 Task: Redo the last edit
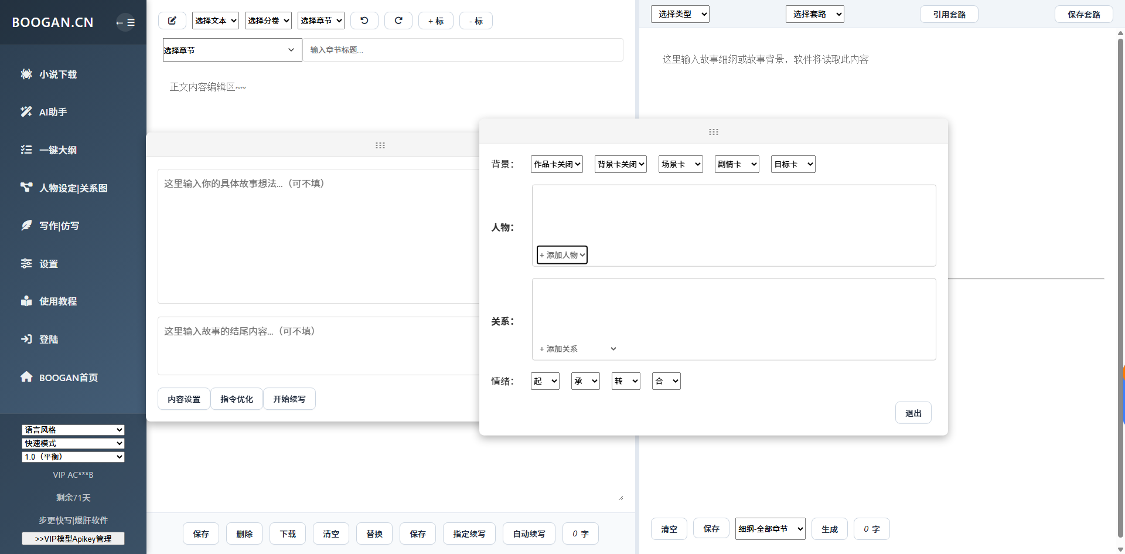(x=398, y=21)
